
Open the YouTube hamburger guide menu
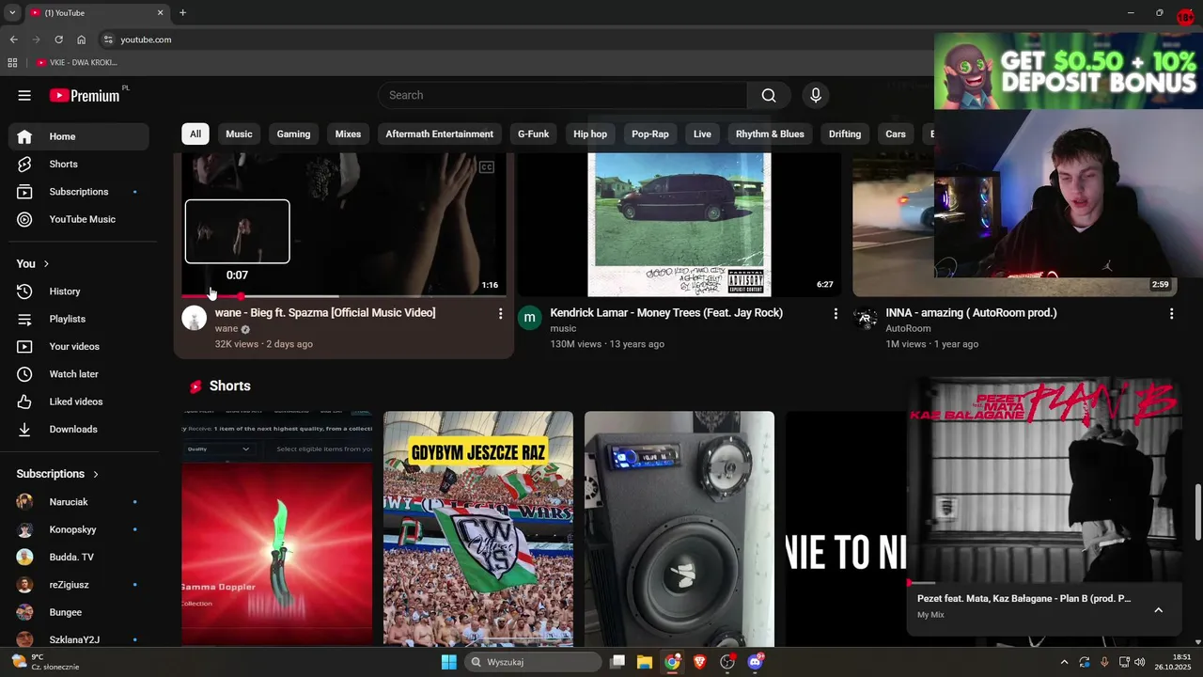click(24, 95)
